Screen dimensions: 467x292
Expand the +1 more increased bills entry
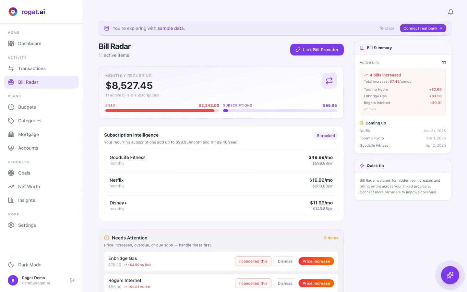pos(370,109)
